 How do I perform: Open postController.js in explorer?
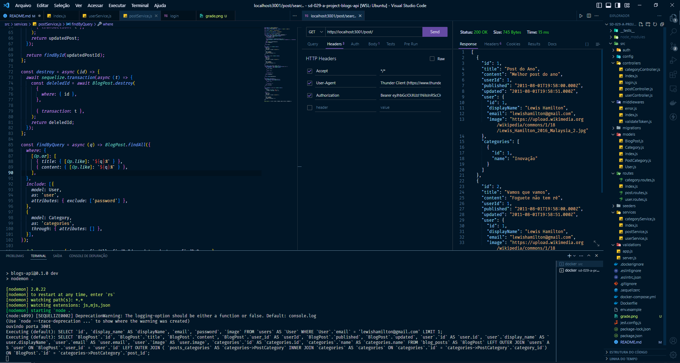pyautogui.click(x=639, y=89)
